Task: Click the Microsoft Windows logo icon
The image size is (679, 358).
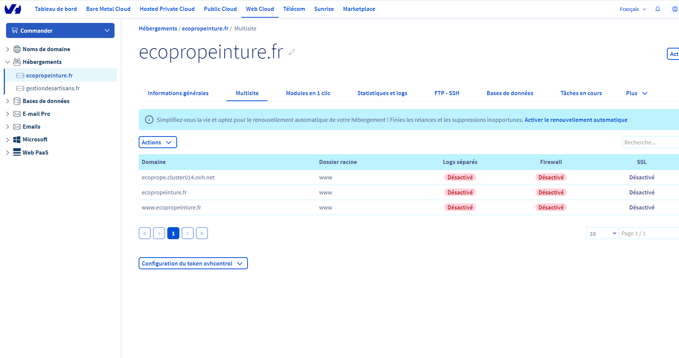Action: coord(17,140)
